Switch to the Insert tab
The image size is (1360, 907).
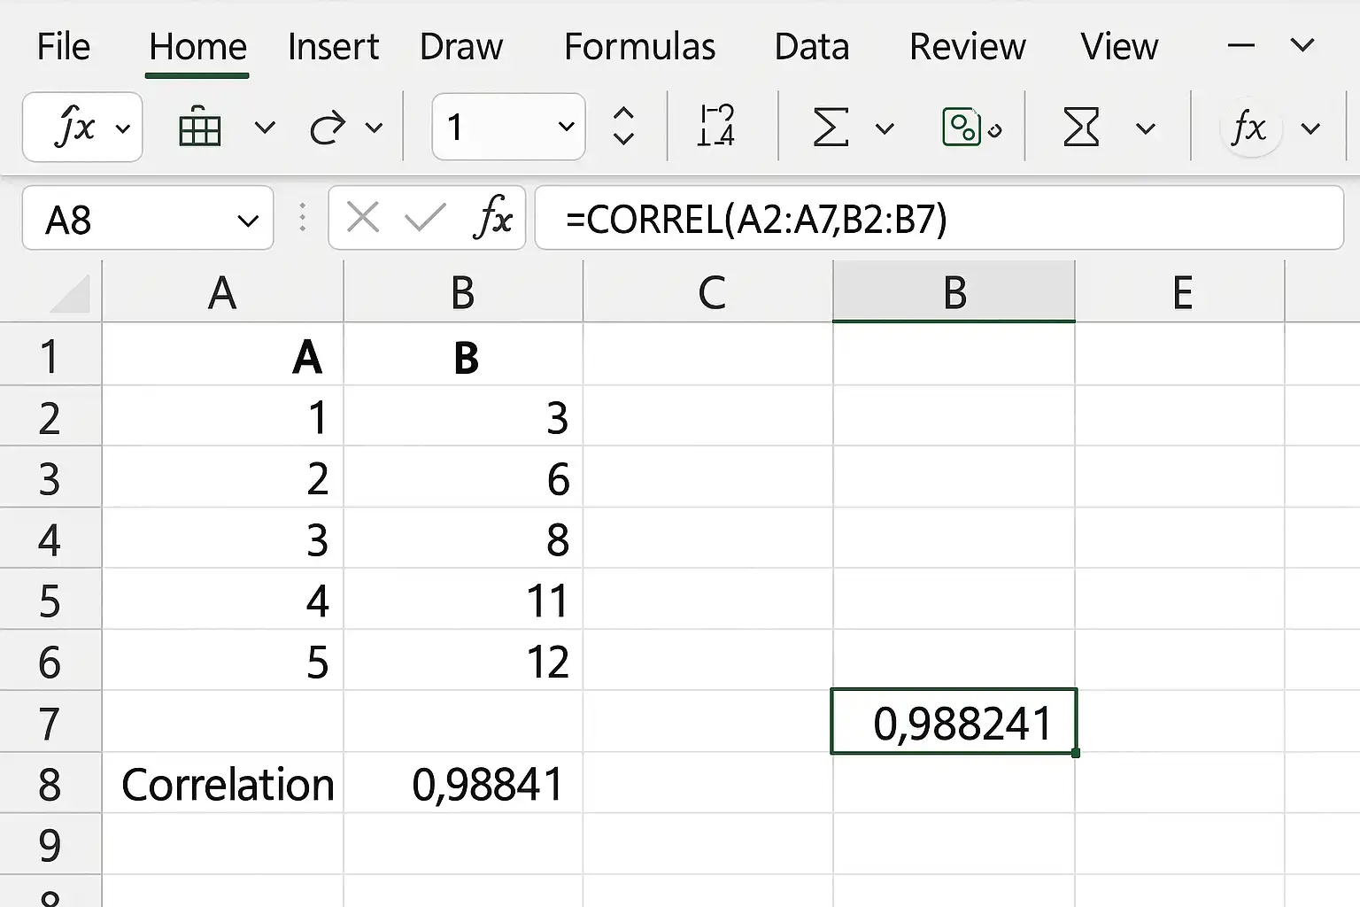click(333, 46)
